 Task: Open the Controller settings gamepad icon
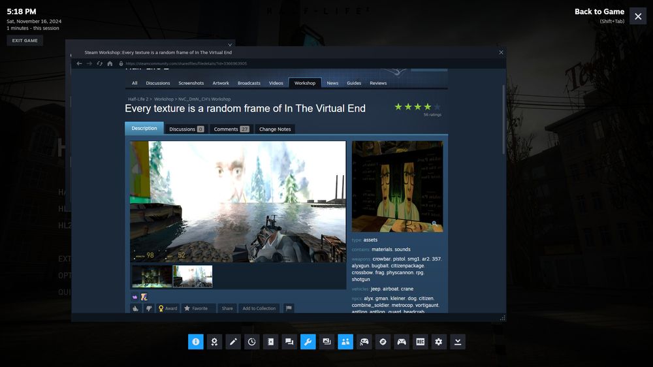pyautogui.click(x=402, y=342)
